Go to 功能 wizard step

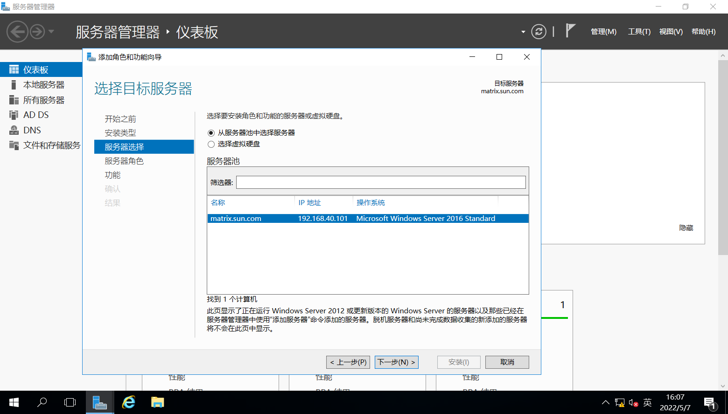tap(112, 175)
